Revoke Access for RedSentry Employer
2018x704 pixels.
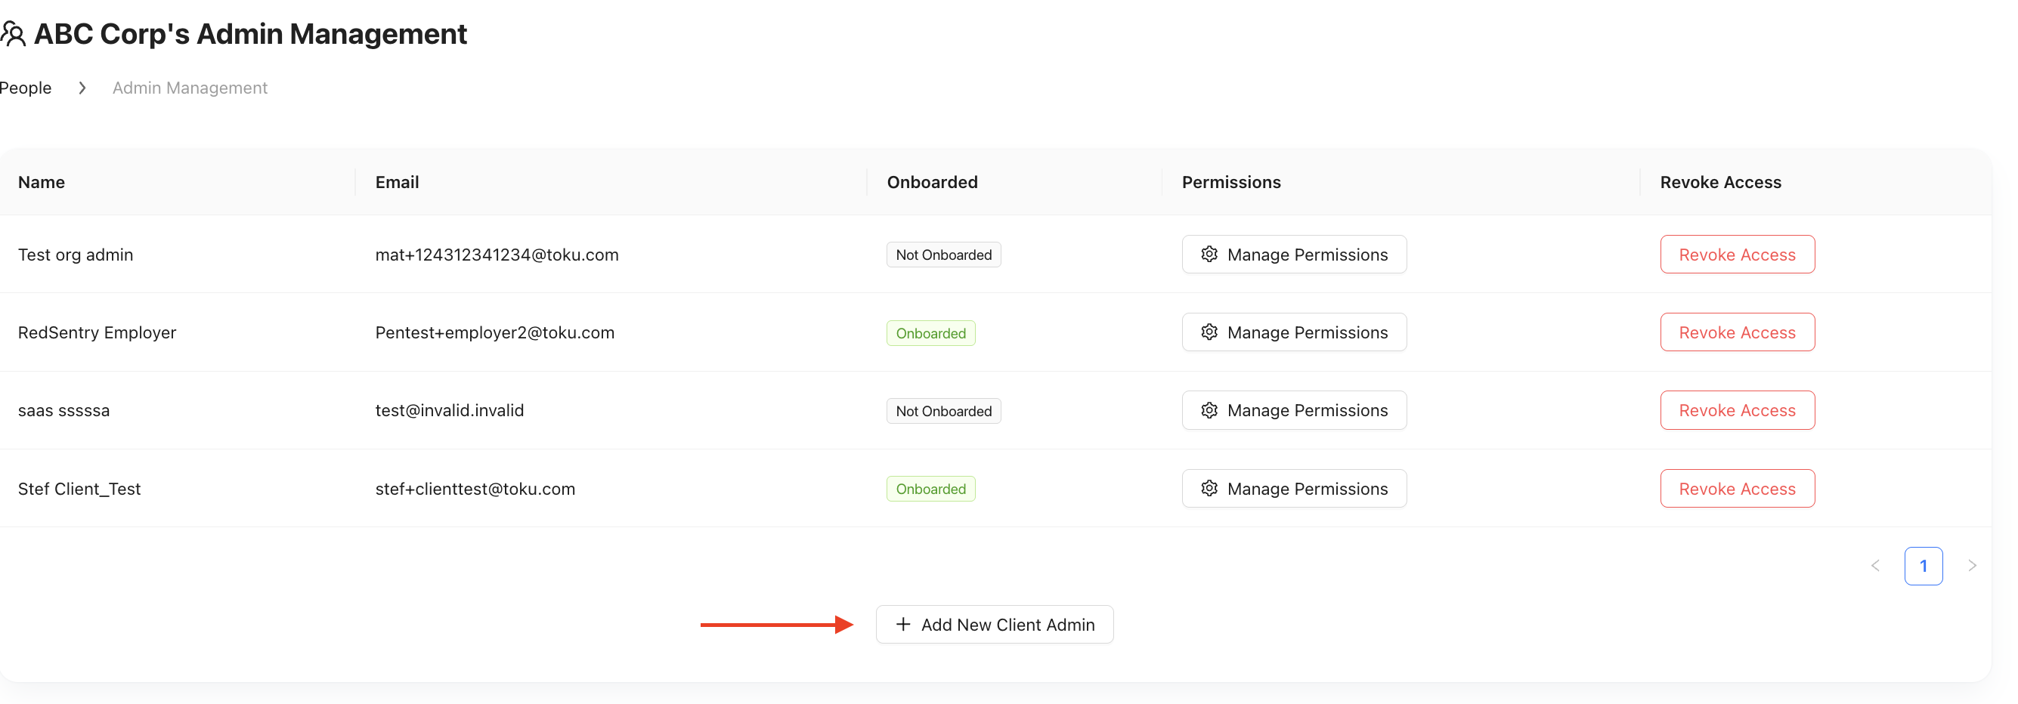(x=1737, y=332)
